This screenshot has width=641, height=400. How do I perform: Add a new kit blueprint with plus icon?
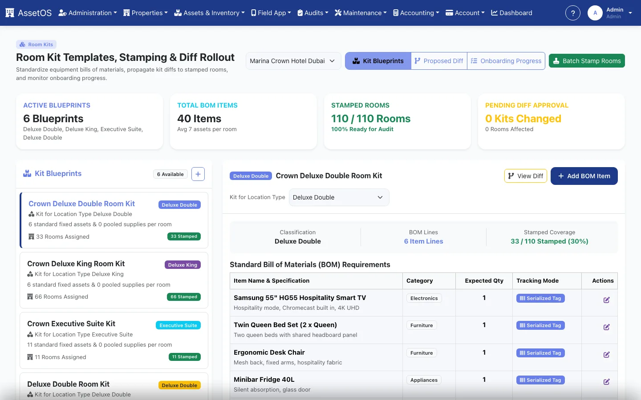[x=198, y=174]
